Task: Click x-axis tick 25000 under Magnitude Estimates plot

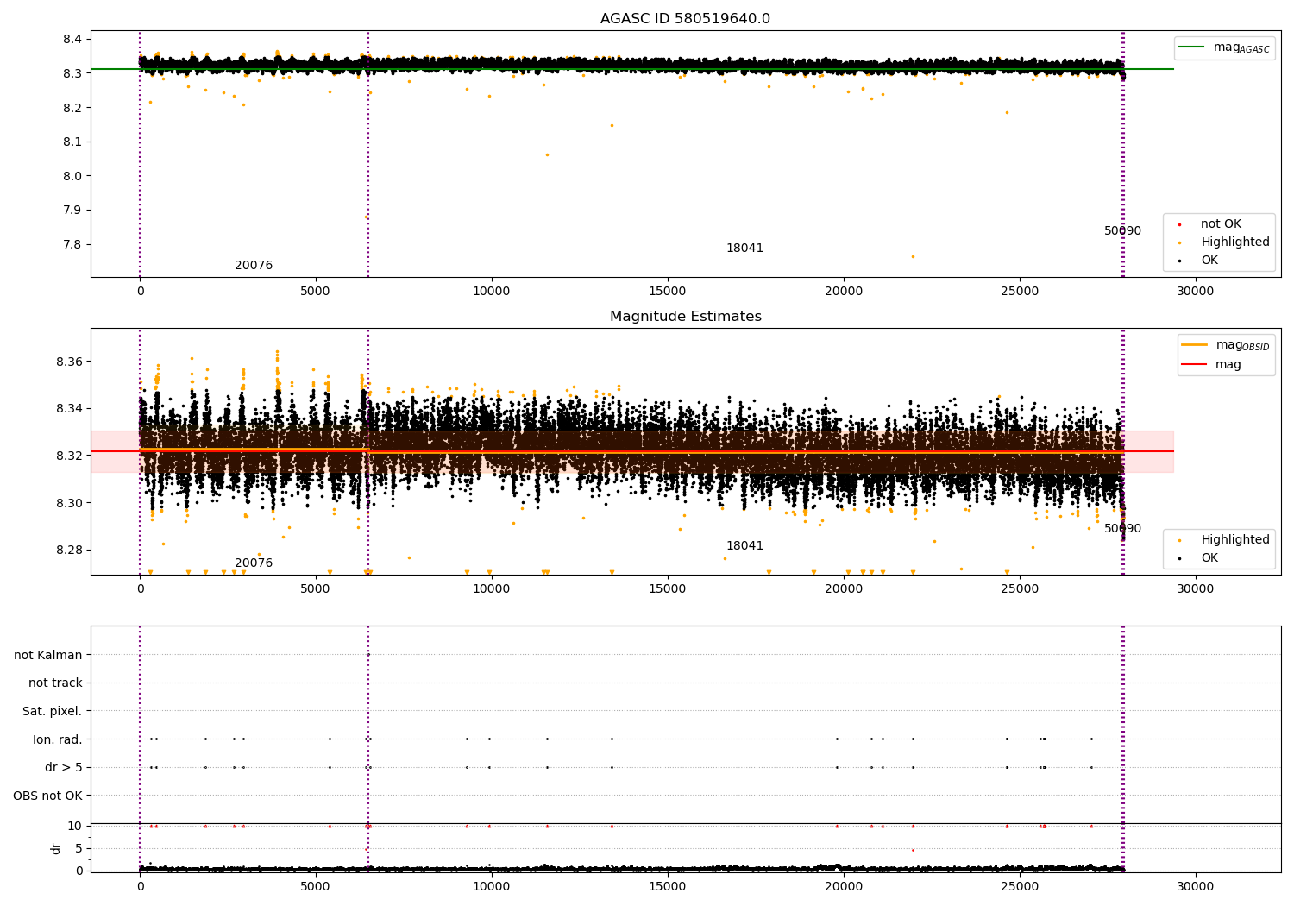Action: [1020, 589]
